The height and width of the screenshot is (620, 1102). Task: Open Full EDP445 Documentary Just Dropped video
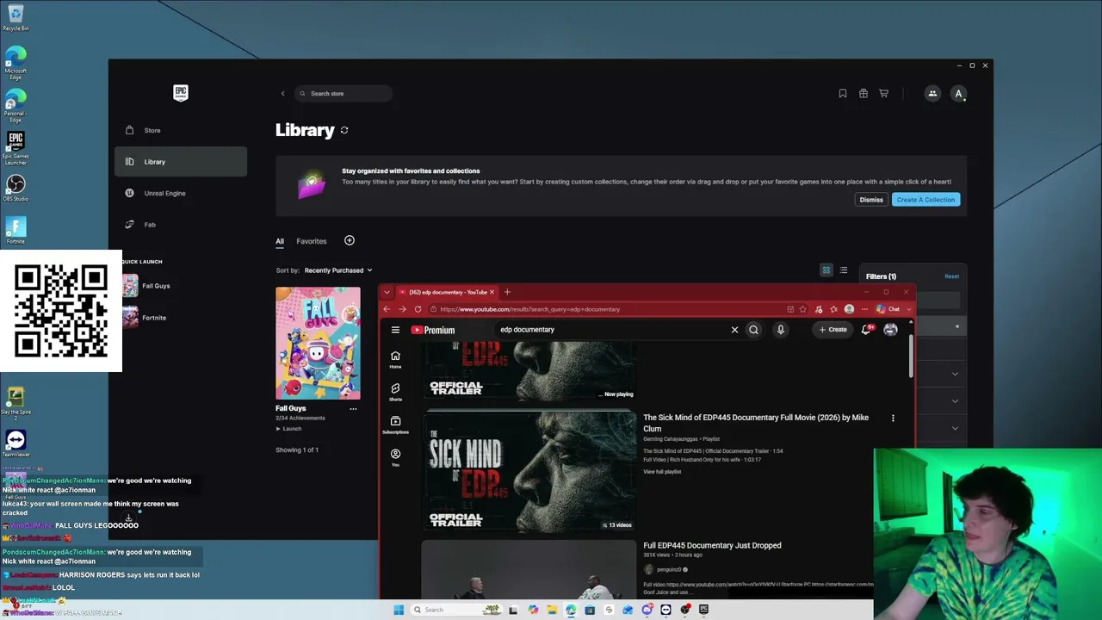click(712, 545)
